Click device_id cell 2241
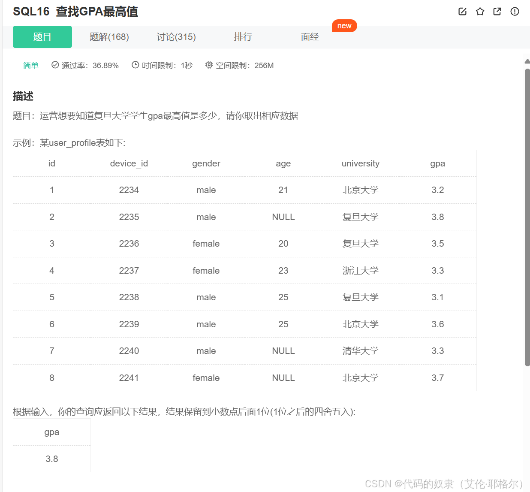 (x=129, y=378)
